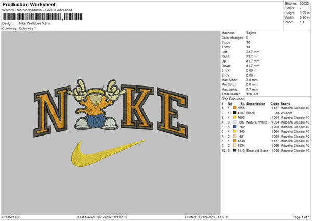
Task: Click the blue swatch beside stitch count 702
Action: pyautogui.click(x=235, y=127)
